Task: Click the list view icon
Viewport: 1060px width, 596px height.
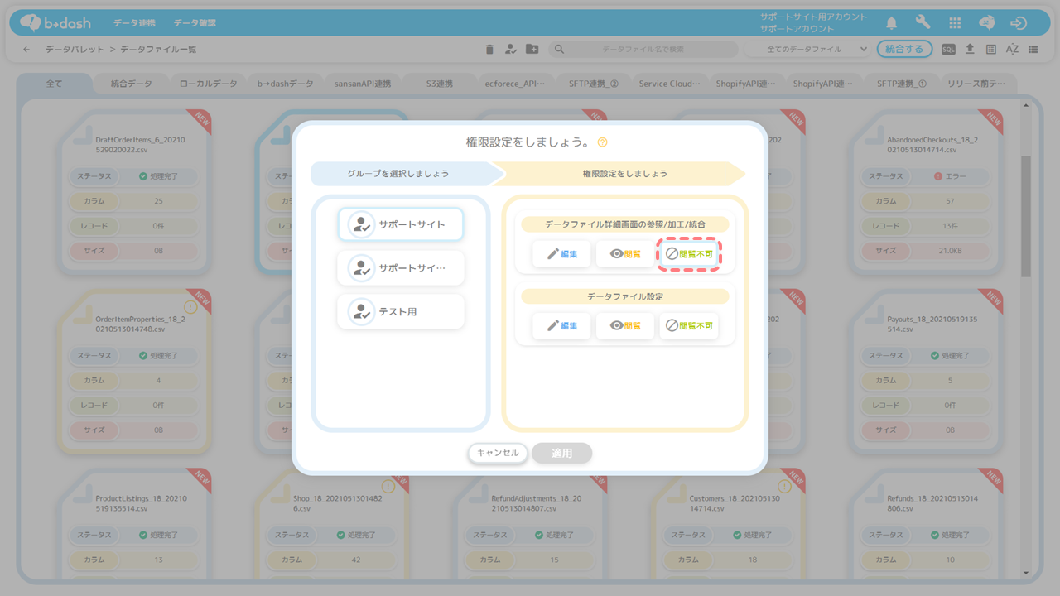Action: pyautogui.click(x=1033, y=50)
